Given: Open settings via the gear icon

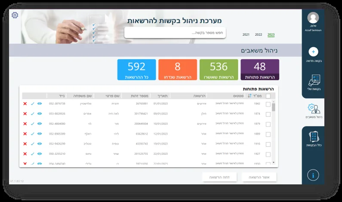Looking at the screenshot, I should 15,15.
